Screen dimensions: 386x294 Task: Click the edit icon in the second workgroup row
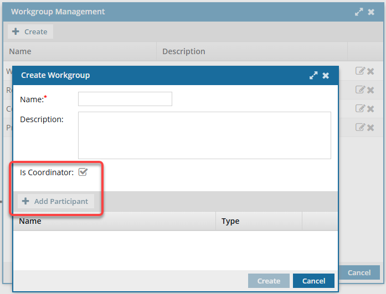pos(360,90)
